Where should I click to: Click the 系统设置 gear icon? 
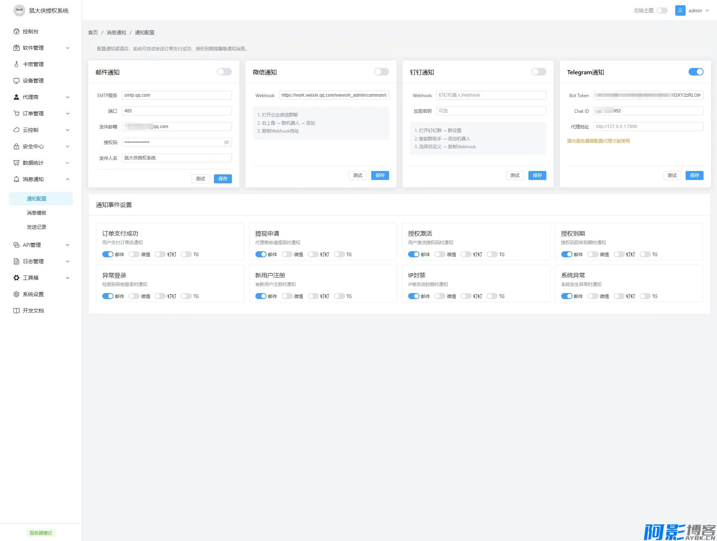pyautogui.click(x=16, y=294)
